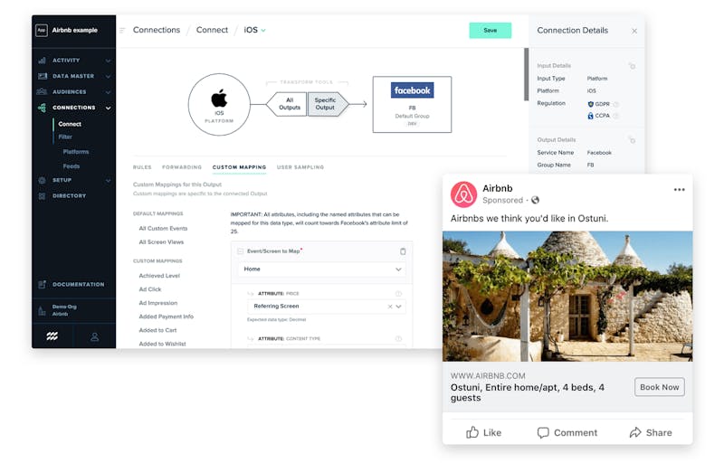Image resolution: width=724 pixels, height=463 pixels.
Task: Expand the Setup chevron
Action: click(x=108, y=181)
